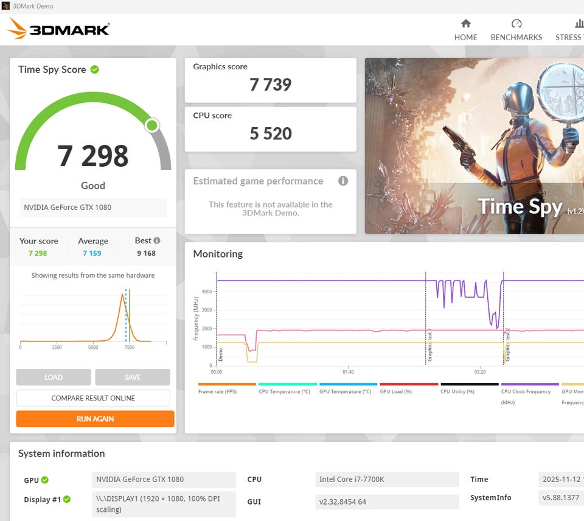The image size is (584, 521).
Task: Click the CPU score value 5 520
Action: click(270, 133)
